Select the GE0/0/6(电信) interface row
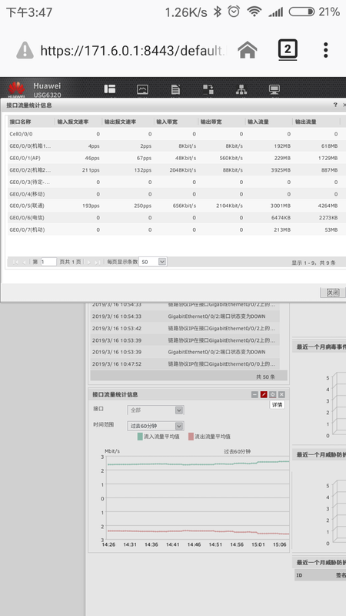346x616 pixels. pos(177,218)
